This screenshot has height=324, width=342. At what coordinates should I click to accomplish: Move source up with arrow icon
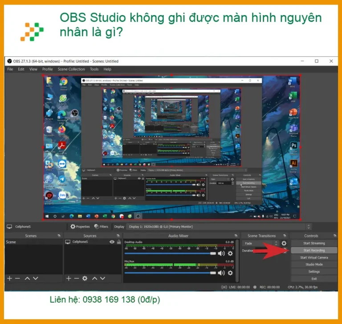tap(94, 278)
